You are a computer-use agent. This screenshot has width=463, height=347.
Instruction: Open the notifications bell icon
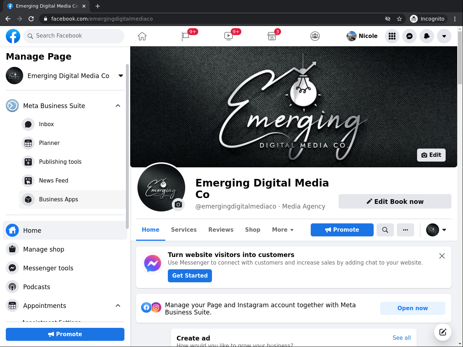pyautogui.click(x=427, y=36)
